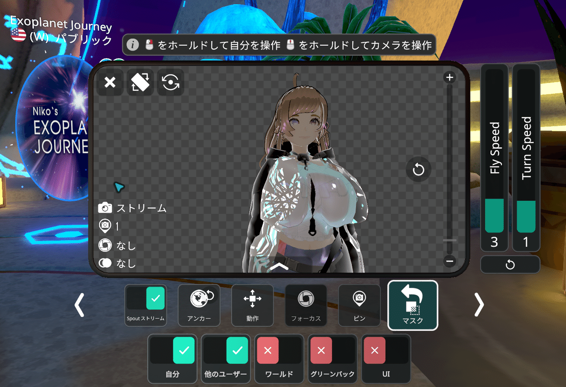Screen dimensions: 566x387
Task: Open the 動作 (movement) camera option
Action: tap(252, 305)
